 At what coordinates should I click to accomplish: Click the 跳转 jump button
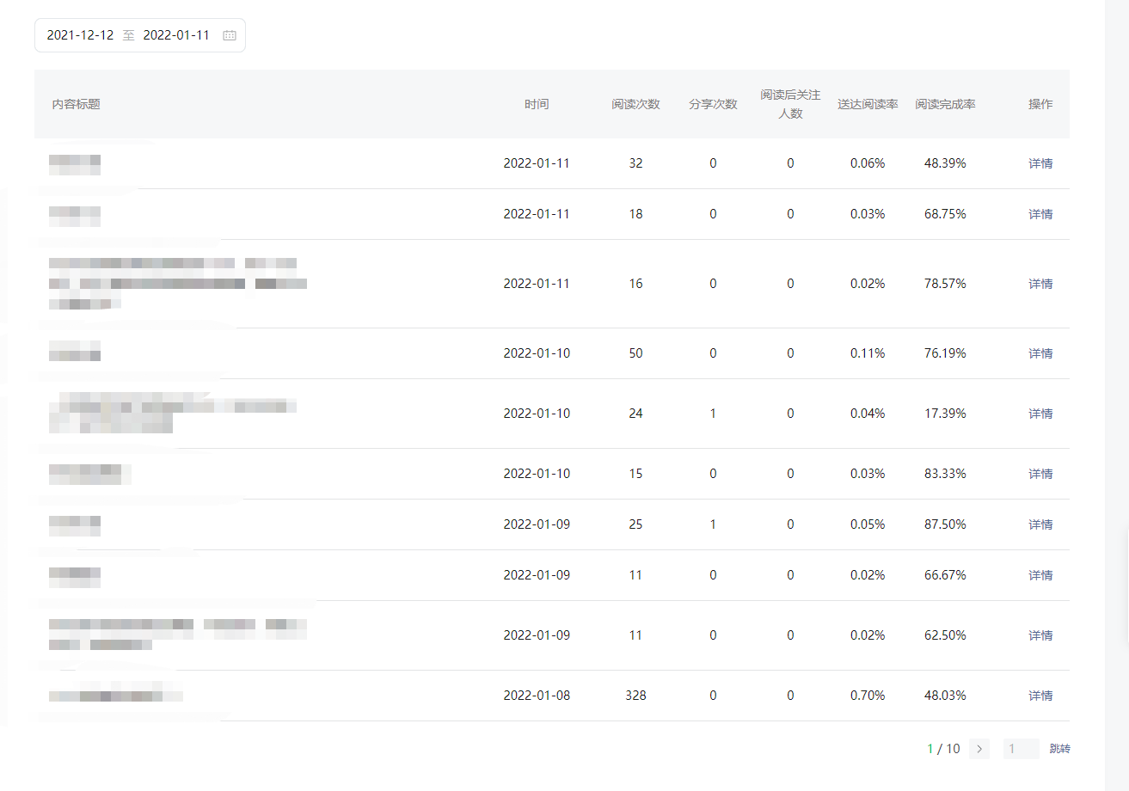pyautogui.click(x=1059, y=749)
